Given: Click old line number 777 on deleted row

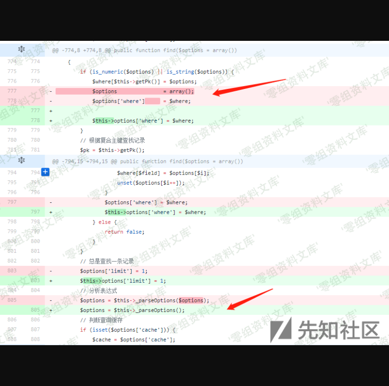Looking at the screenshot, I should click(12, 91).
